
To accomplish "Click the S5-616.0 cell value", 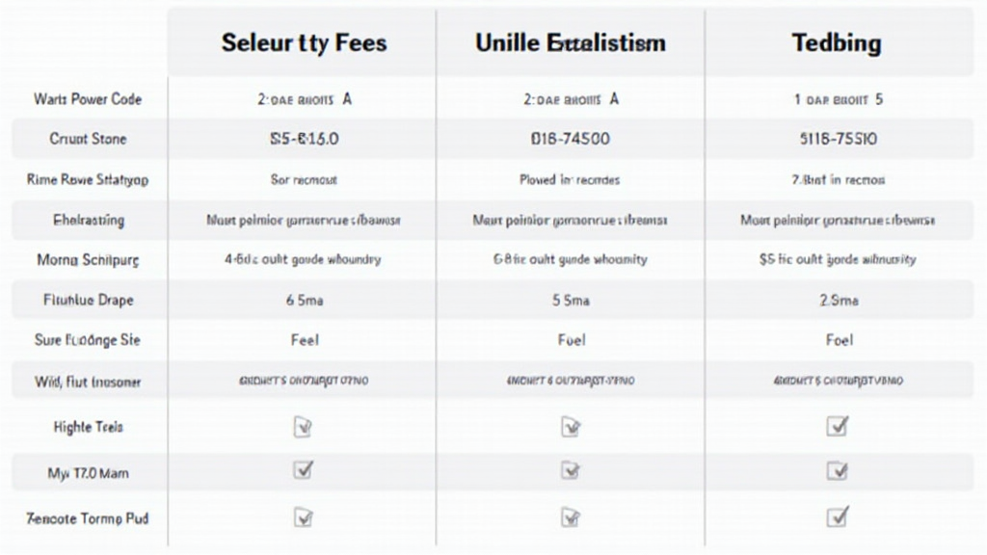I will point(304,139).
